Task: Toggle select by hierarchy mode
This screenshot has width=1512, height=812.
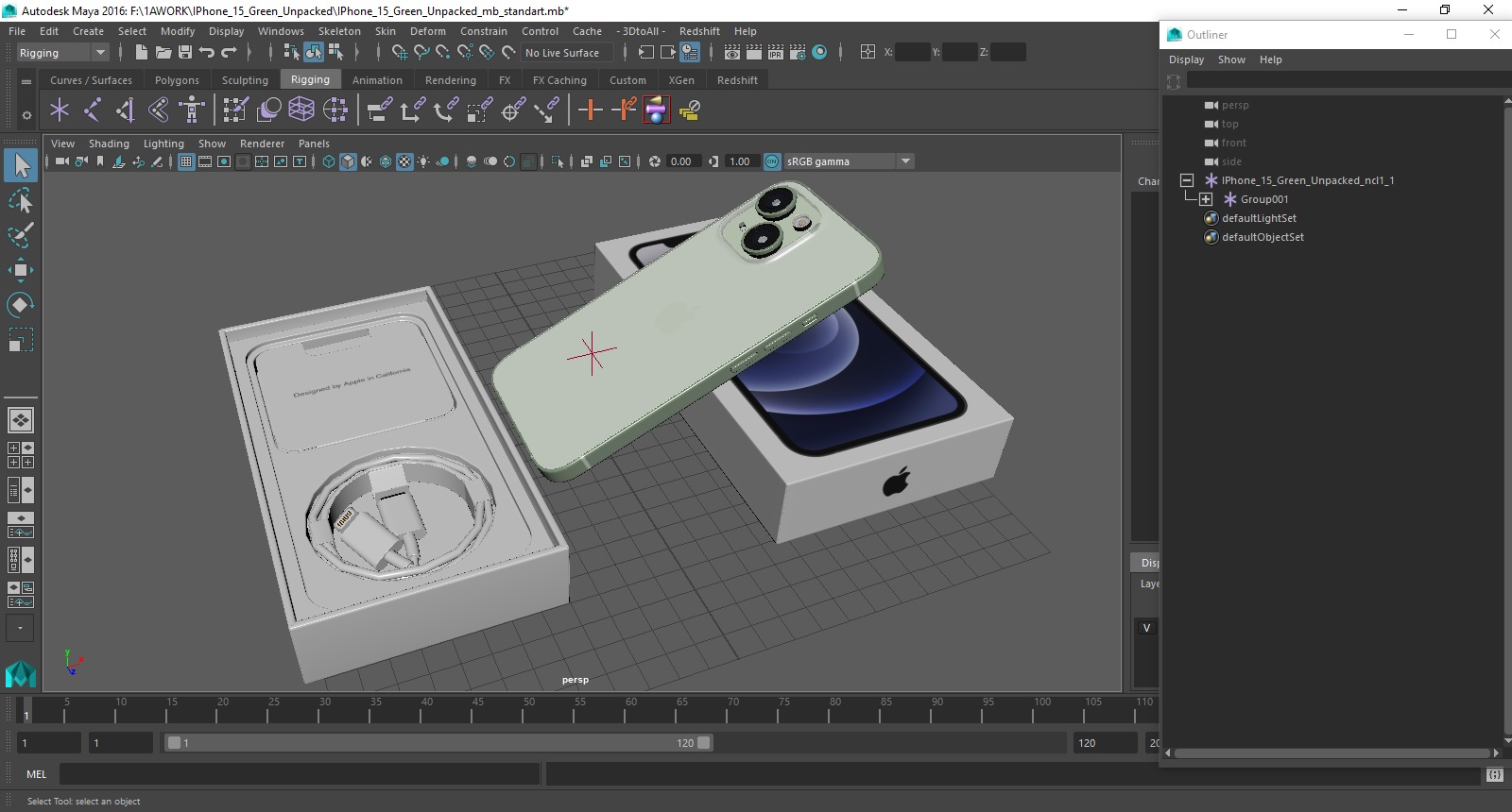Action: (291, 53)
